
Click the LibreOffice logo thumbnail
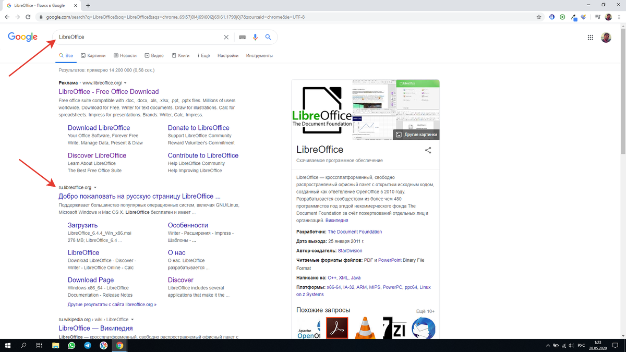pyautogui.click(x=322, y=110)
